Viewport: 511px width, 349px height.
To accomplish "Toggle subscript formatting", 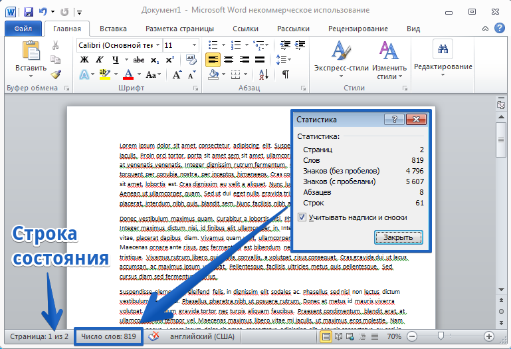I will coord(154,60).
